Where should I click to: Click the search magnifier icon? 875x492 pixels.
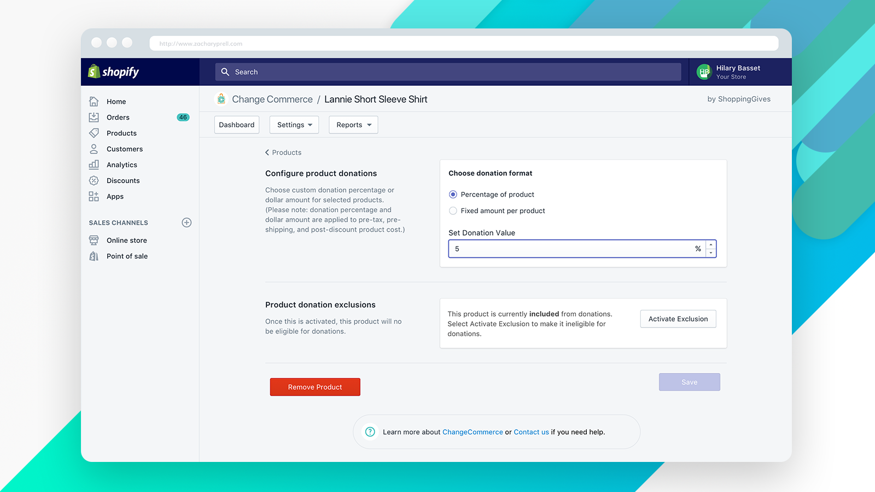coord(225,72)
